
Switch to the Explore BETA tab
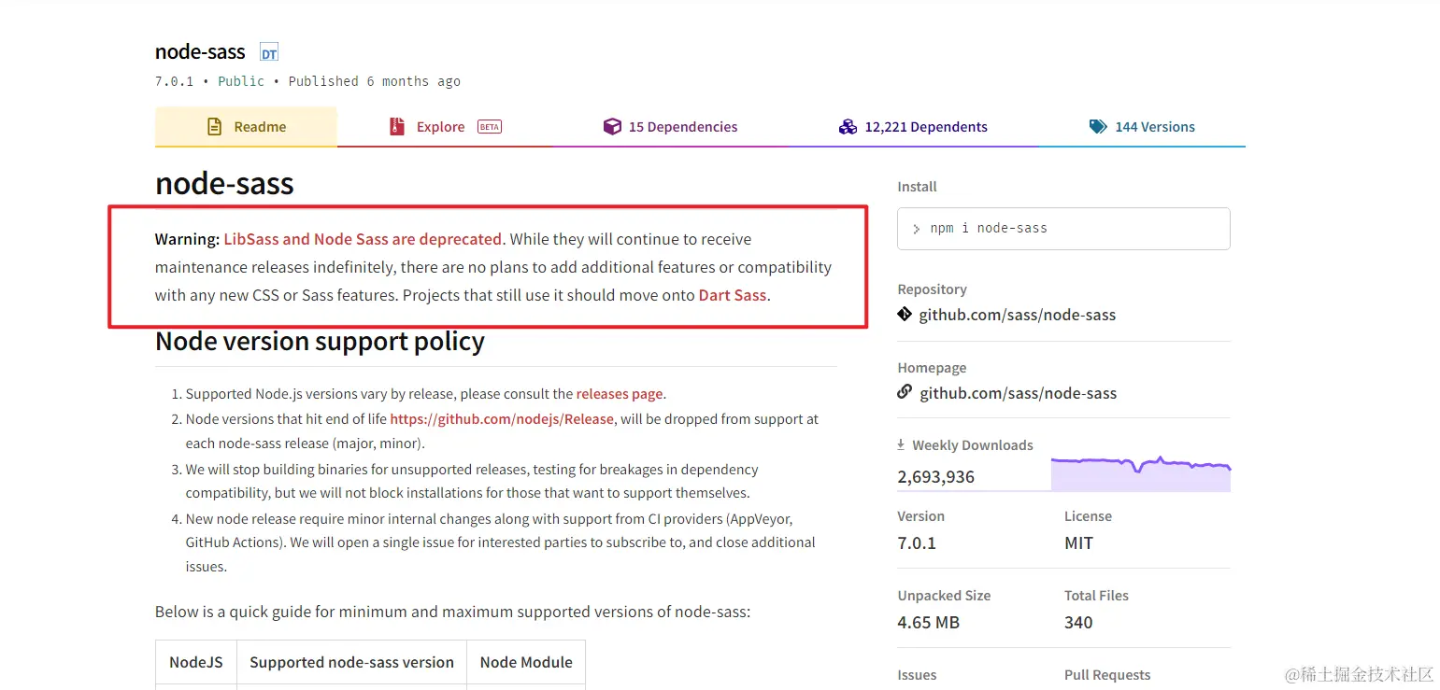click(x=445, y=127)
